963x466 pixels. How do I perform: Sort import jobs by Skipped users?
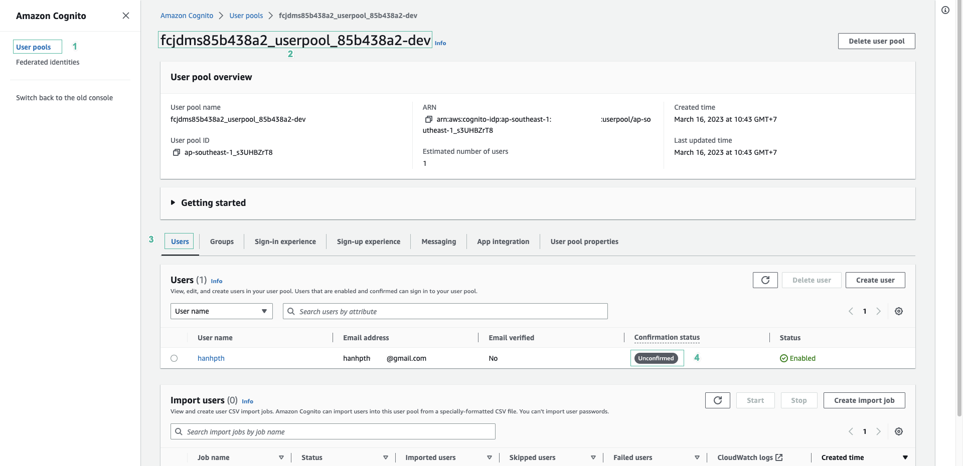[593, 457]
